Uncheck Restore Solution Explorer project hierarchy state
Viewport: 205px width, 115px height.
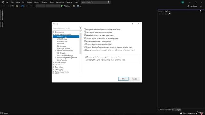click(85, 47)
